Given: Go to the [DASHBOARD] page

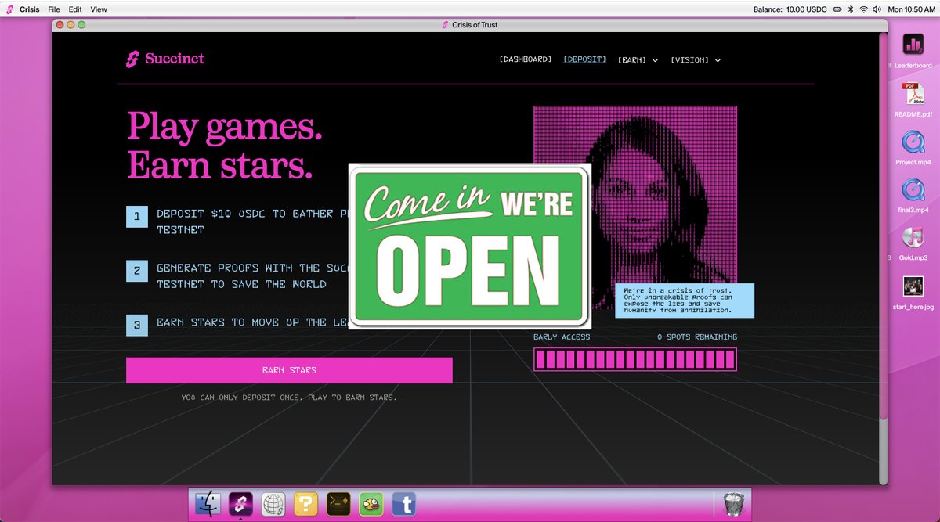Looking at the screenshot, I should pos(526,59).
